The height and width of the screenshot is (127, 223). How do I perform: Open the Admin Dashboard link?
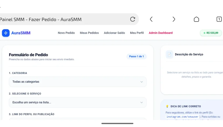[x=161, y=33]
